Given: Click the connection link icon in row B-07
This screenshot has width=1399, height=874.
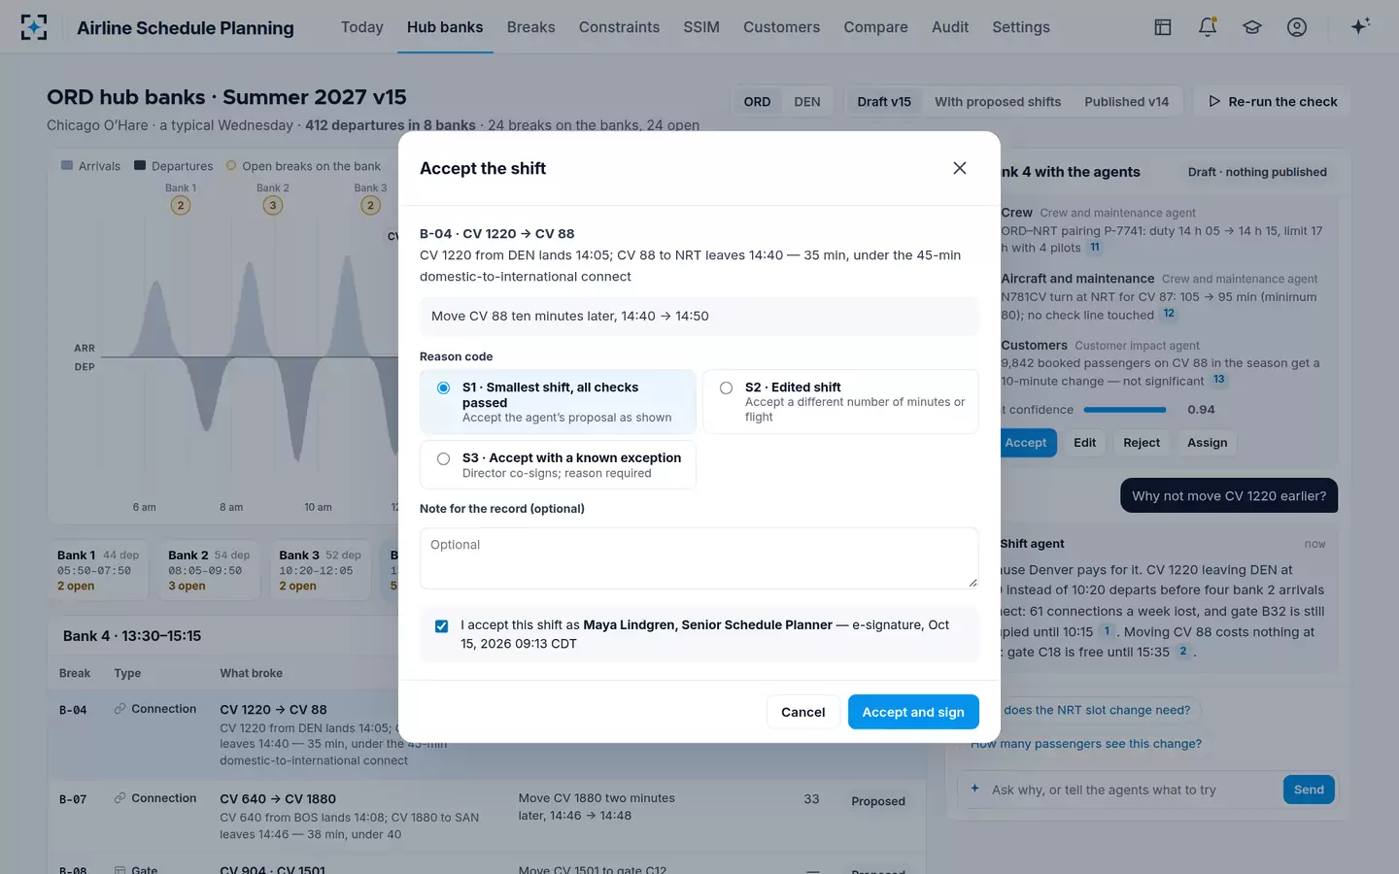Looking at the screenshot, I should (120, 798).
